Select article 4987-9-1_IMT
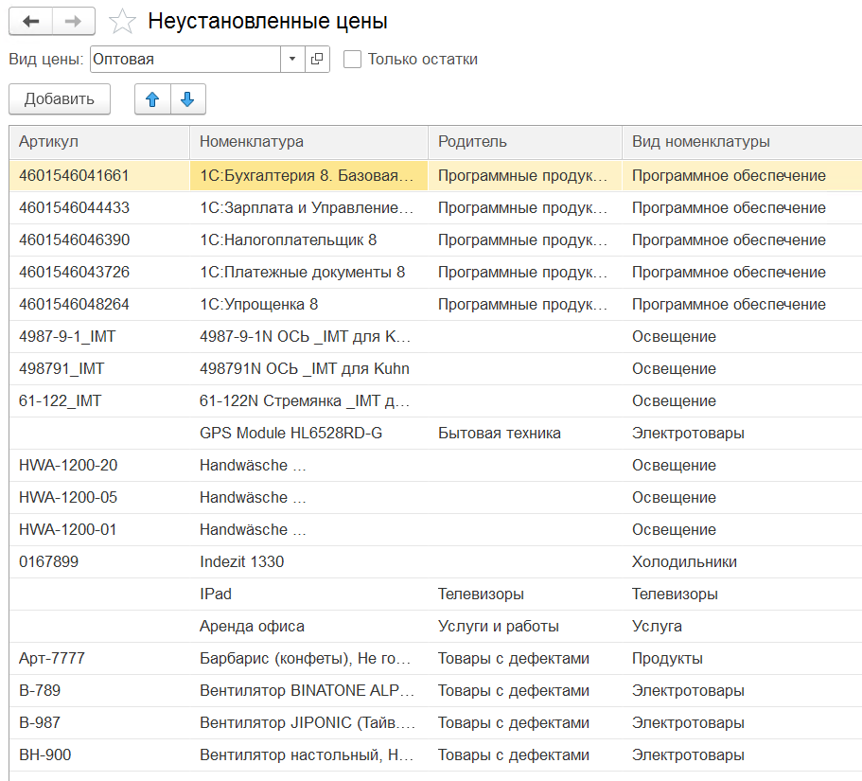 [x=99, y=337]
